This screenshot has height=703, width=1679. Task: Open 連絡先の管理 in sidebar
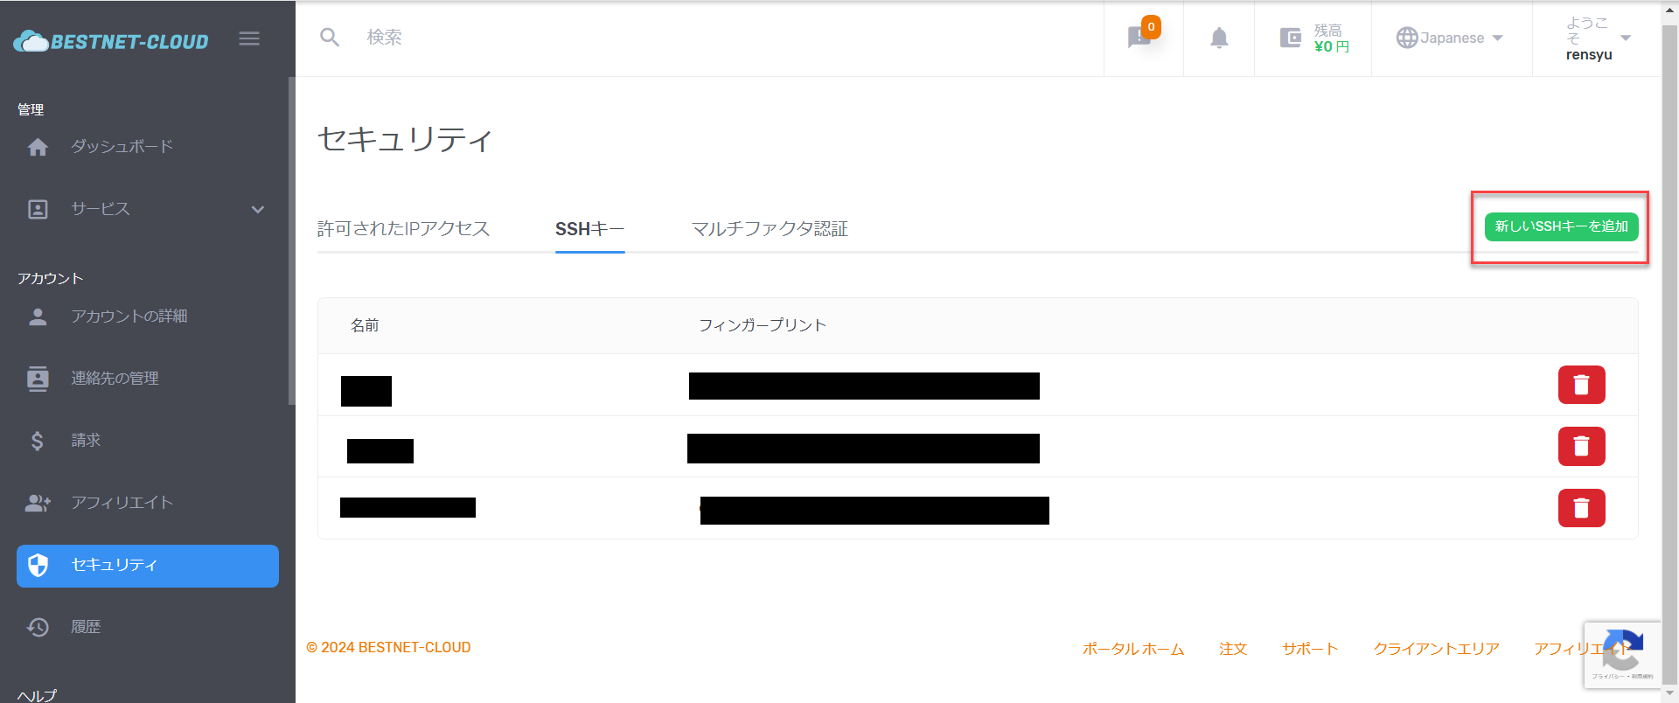click(115, 379)
